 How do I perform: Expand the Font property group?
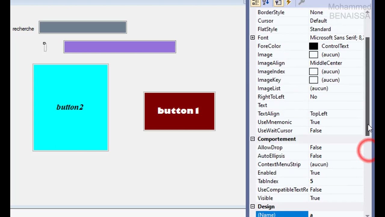coord(253,38)
